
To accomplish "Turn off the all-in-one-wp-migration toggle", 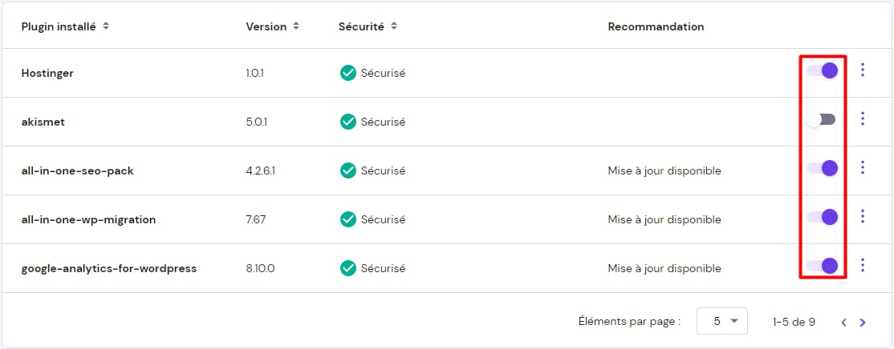I will coord(823,217).
